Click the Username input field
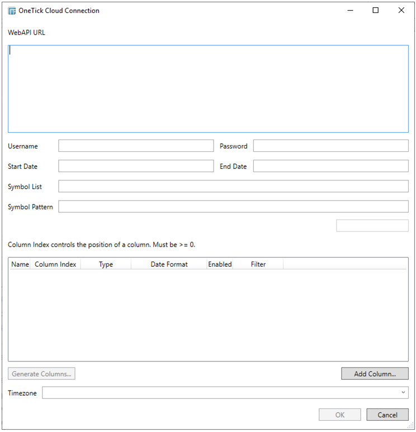The width and height of the screenshot is (416, 432). coord(136,146)
